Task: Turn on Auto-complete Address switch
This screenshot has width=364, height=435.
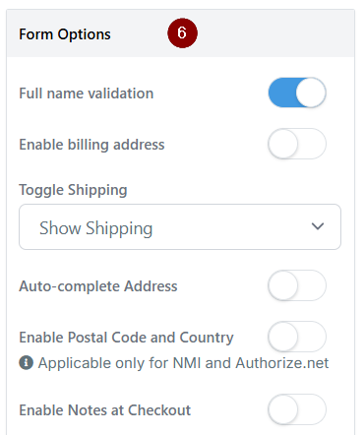Action: 297,285
